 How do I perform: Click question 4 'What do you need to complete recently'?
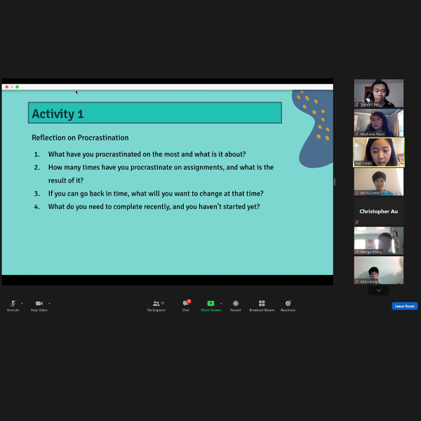[x=154, y=206]
